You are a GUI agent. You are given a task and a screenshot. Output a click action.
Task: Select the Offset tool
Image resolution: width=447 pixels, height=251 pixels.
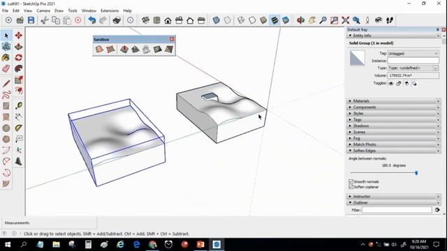19,91
